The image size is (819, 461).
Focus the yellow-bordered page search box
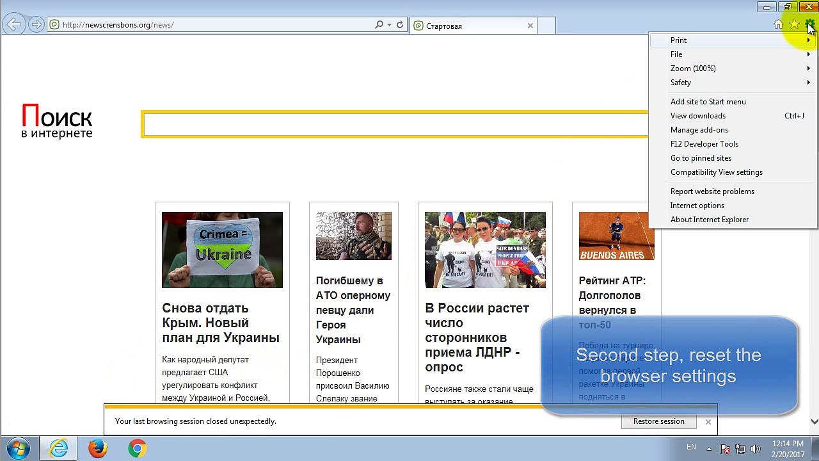pos(395,124)
